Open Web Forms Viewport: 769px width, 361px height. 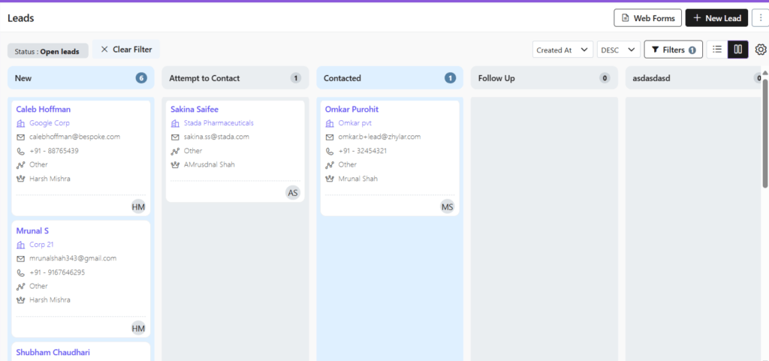click(x=647, y=18)
